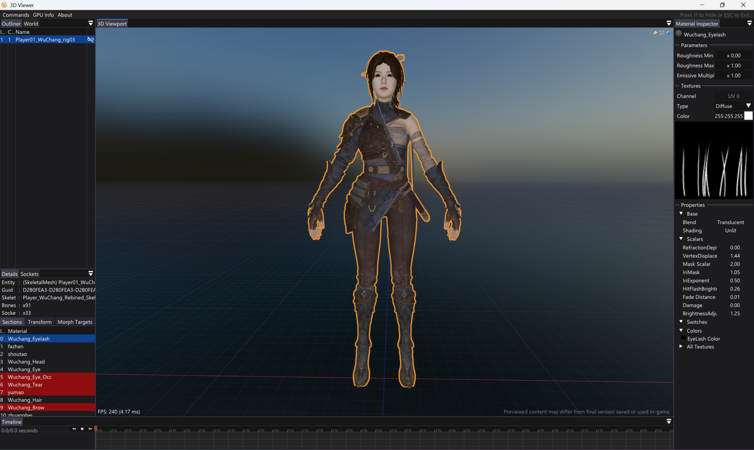The width and height of the screenshot is (754, 450).
Task: Click the fast forward timeline button
Action: 90,429
